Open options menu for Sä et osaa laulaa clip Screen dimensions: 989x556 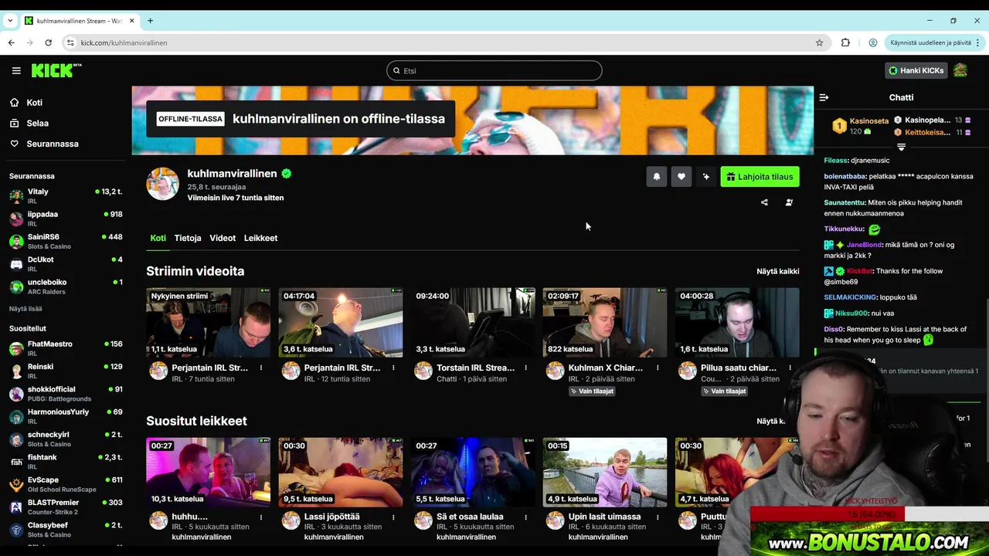pos(525,517)
